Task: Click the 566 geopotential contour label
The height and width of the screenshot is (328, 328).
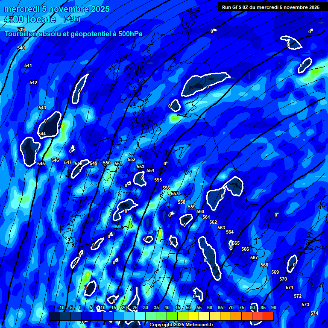Action: [245, 249]
